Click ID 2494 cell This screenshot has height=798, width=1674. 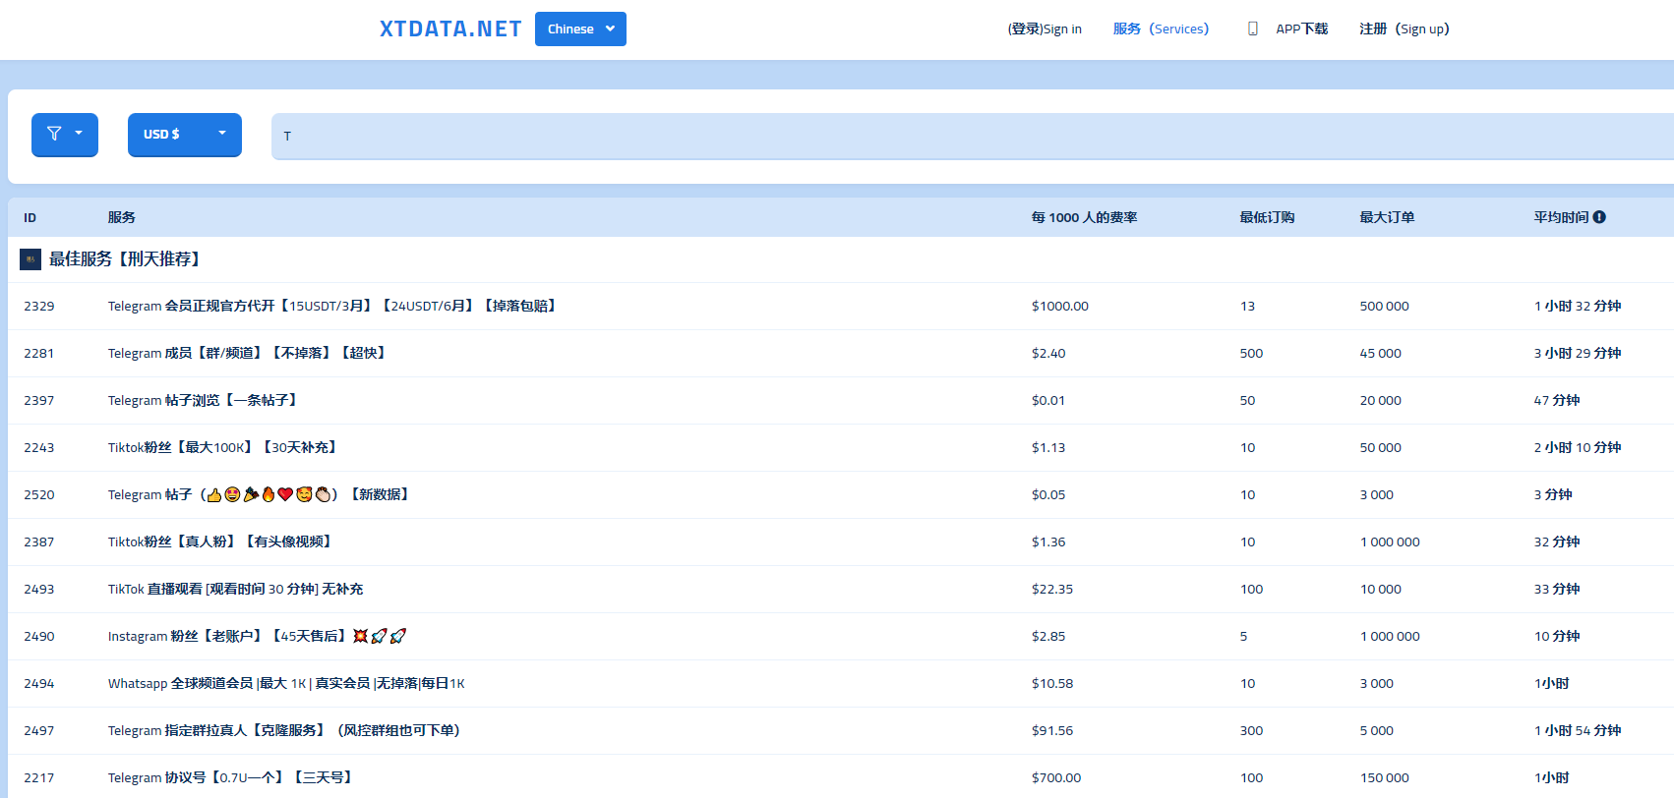[39, 684]
